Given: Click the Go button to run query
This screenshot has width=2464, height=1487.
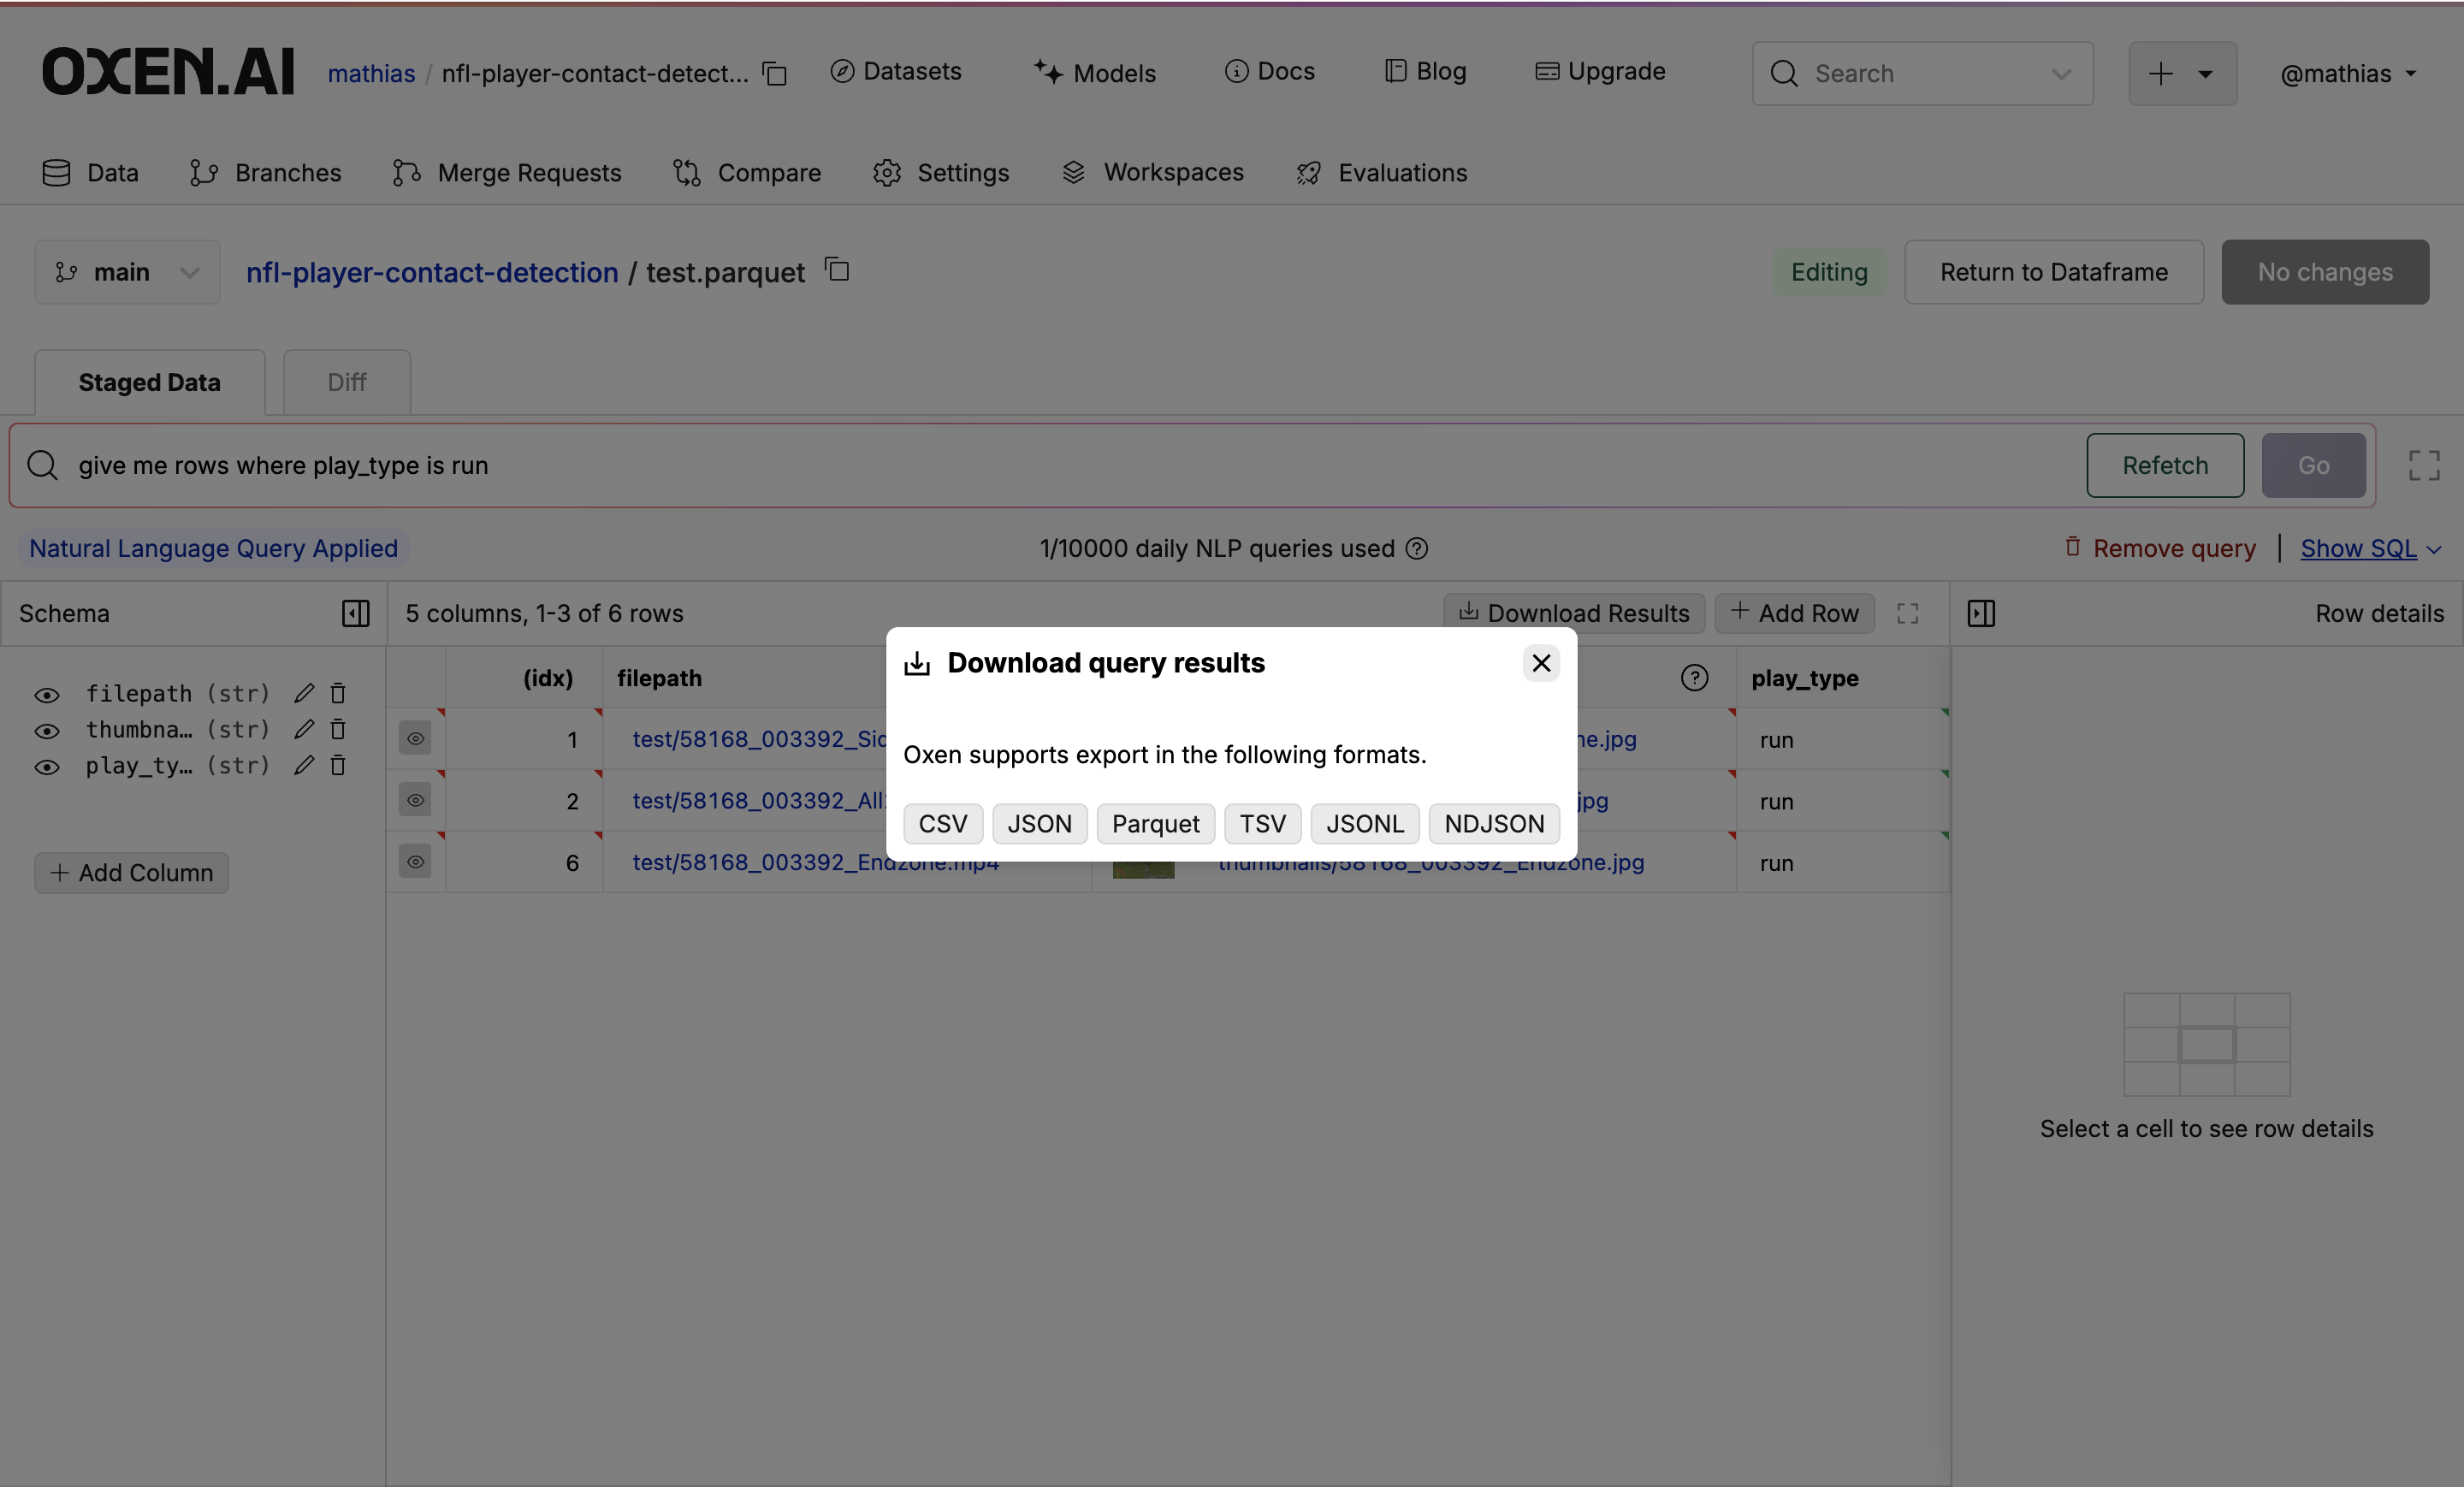Looking at the screenshot, I should pyautogui.click(x=2313, y=465).
